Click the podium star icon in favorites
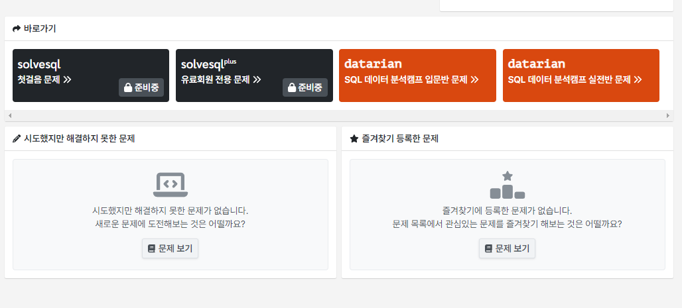 click(x=507, y=185)
